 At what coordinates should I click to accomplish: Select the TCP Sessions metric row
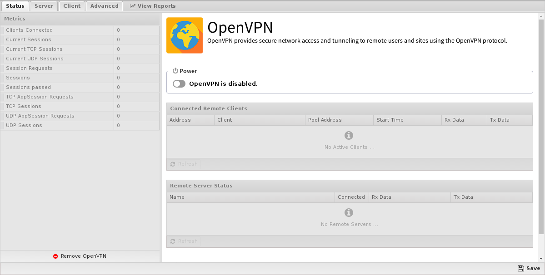[80, 107]
